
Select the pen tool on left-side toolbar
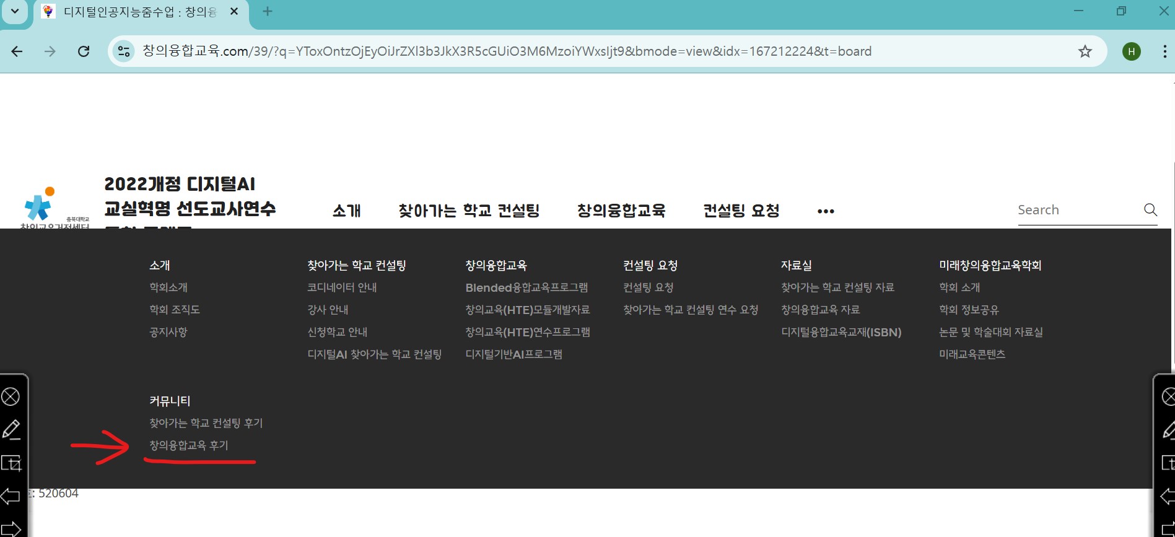coord(11,429)
